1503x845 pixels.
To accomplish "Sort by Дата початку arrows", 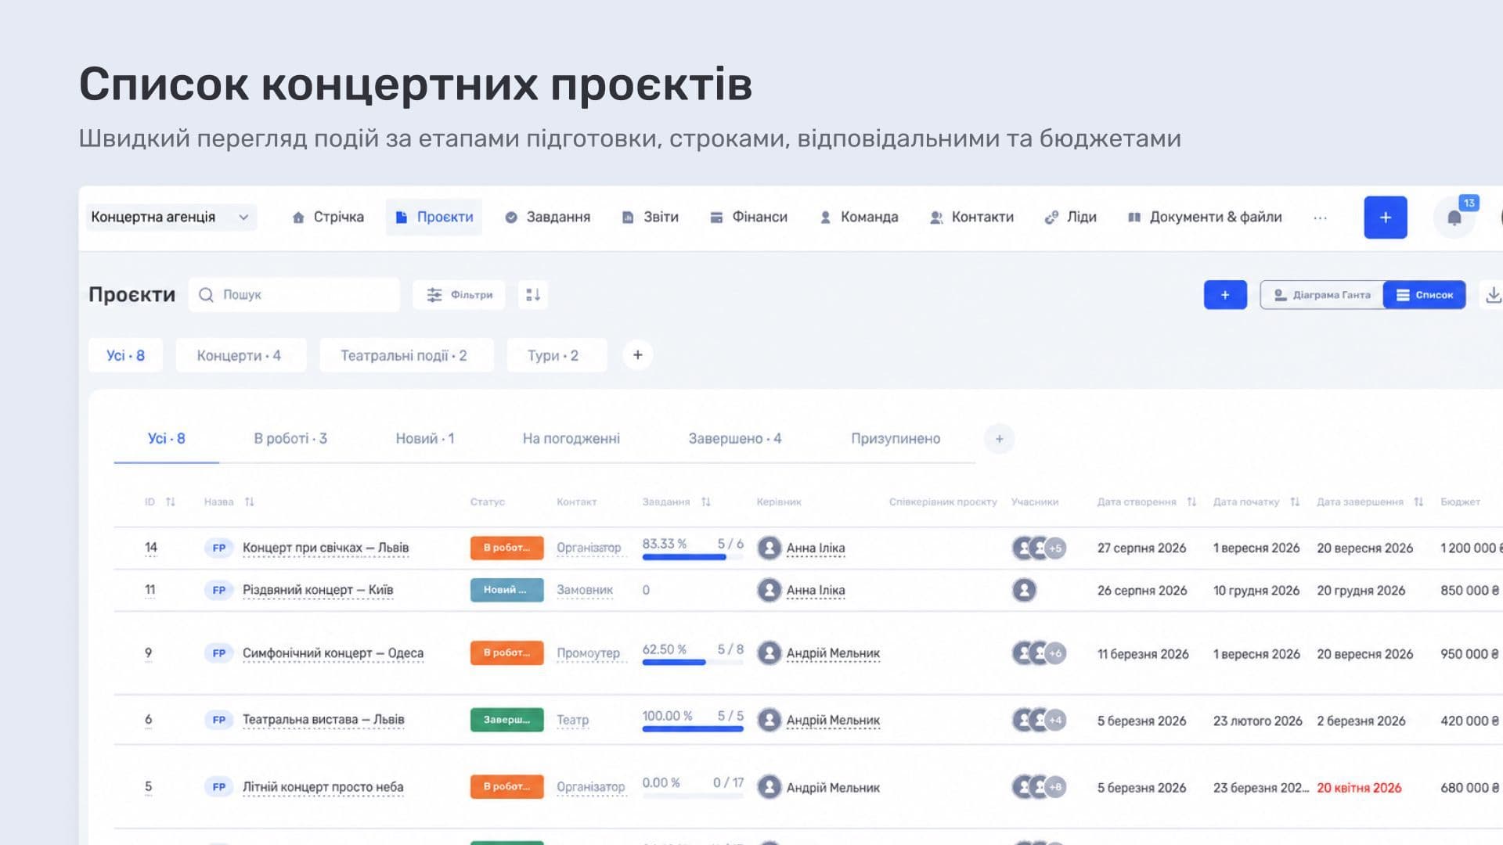I will coord(1295,502).
